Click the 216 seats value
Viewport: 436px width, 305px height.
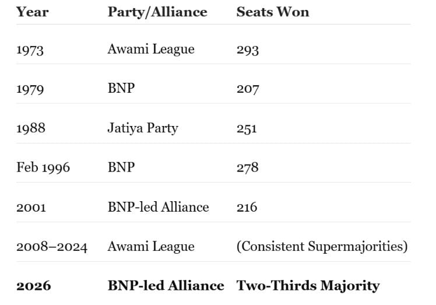(x=247, y=207)
